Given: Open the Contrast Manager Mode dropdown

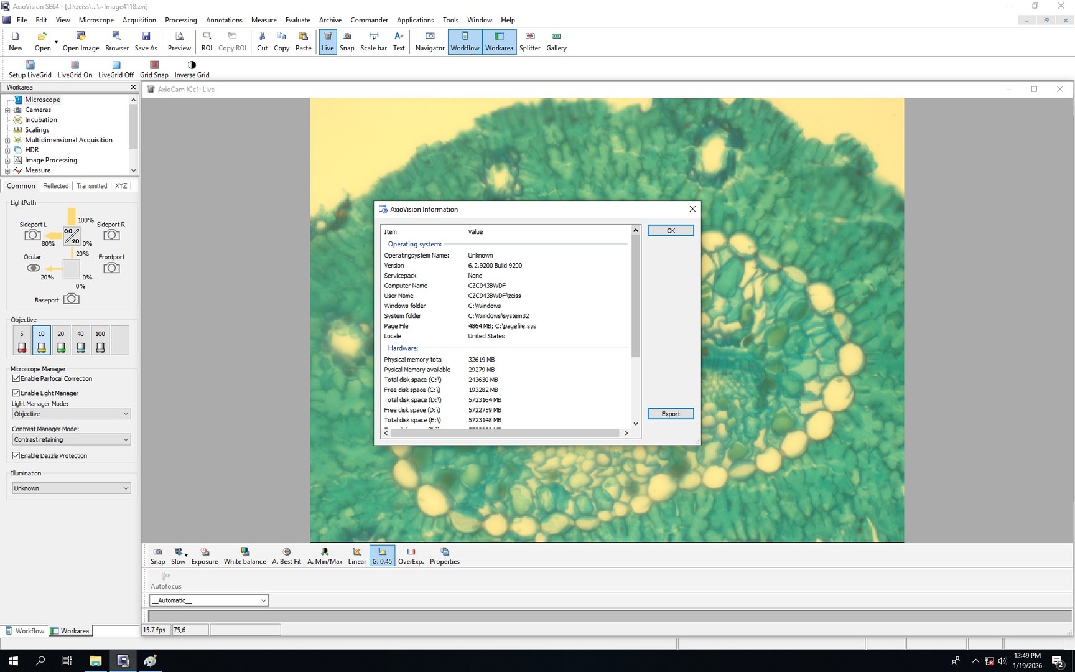Looking at the screenshot, I should 70,439.
